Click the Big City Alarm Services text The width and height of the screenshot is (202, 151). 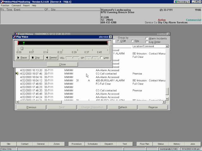pos(173,22)
